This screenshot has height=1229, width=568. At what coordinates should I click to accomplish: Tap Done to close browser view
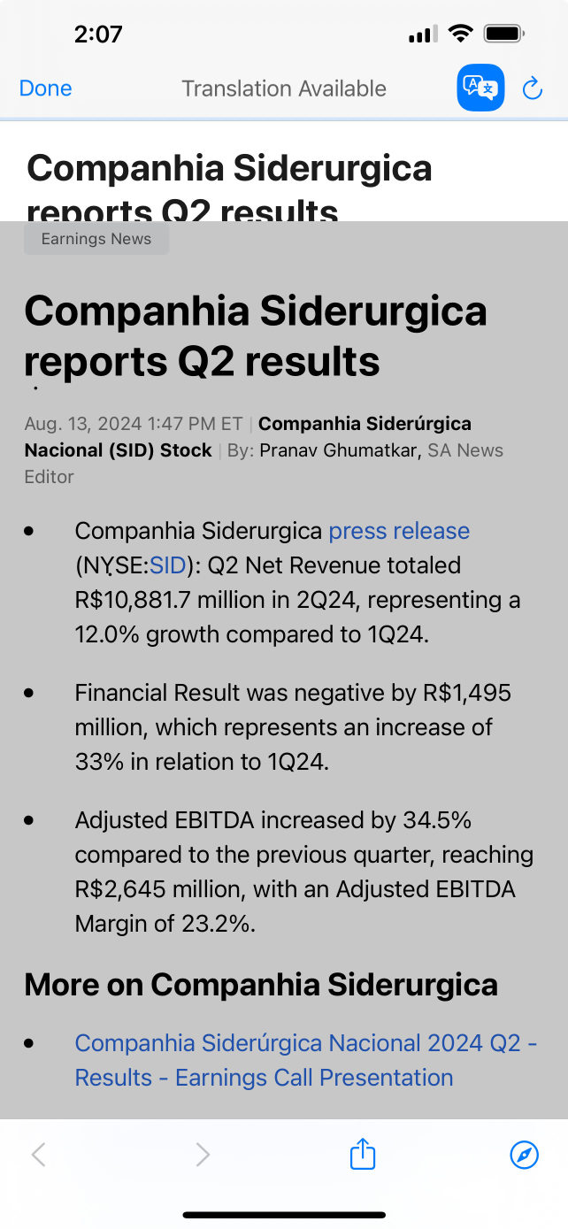45,88
